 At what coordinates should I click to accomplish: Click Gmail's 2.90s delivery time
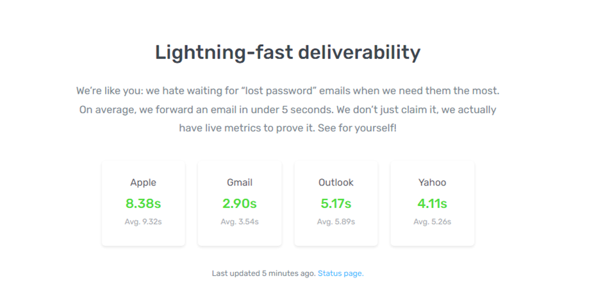[x=240, y=204]
